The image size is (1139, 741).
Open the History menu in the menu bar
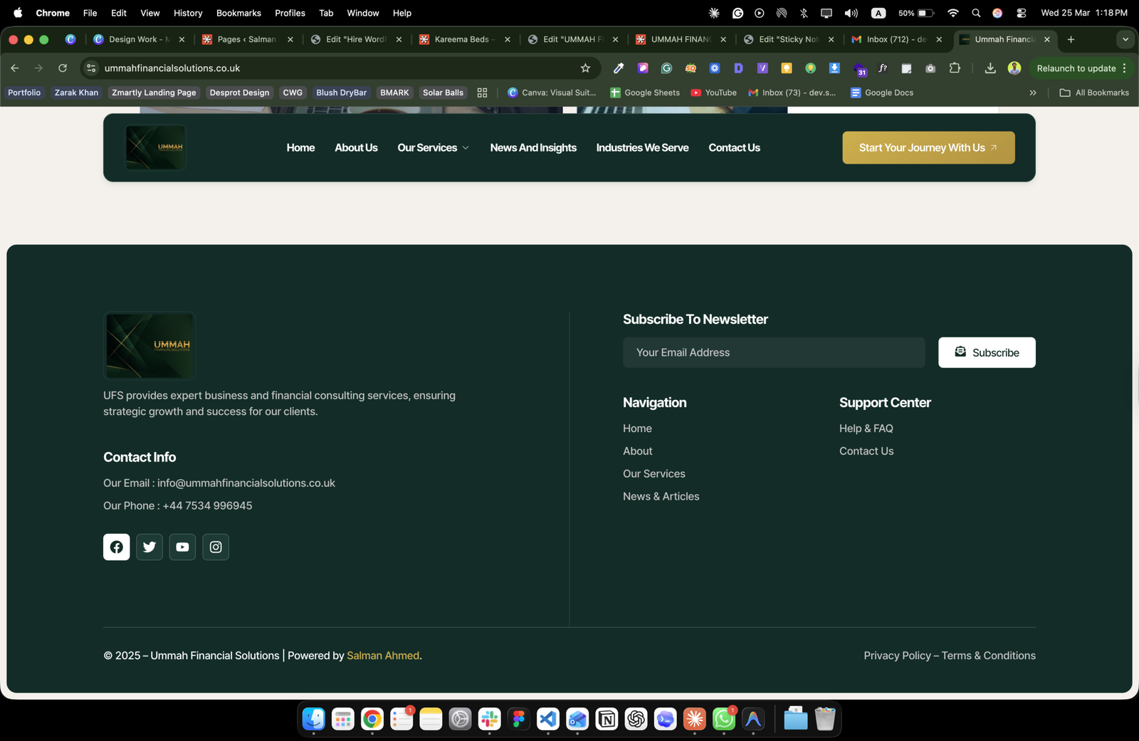pyautogui.click(x=187, y=13)
